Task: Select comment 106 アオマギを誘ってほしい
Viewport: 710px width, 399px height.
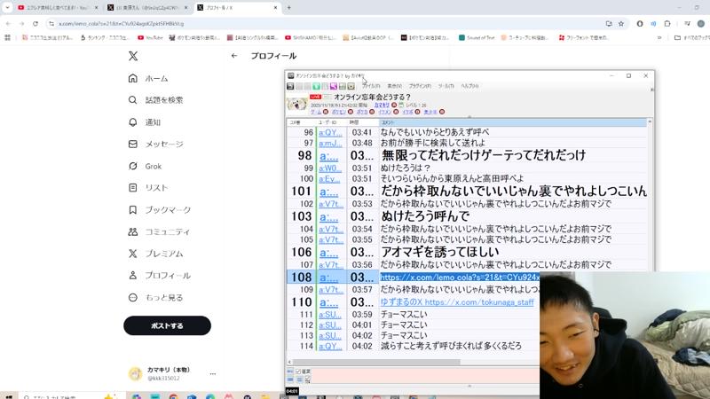Action: [439, 252]
